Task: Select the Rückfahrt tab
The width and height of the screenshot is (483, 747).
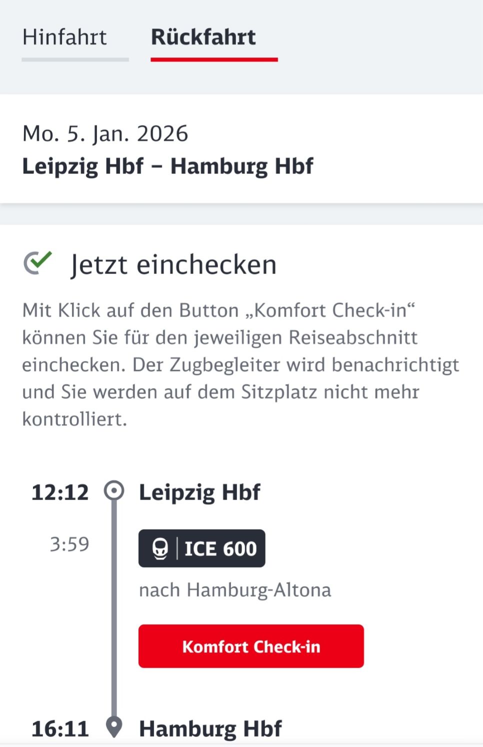Action: click(x=203, y=37)
